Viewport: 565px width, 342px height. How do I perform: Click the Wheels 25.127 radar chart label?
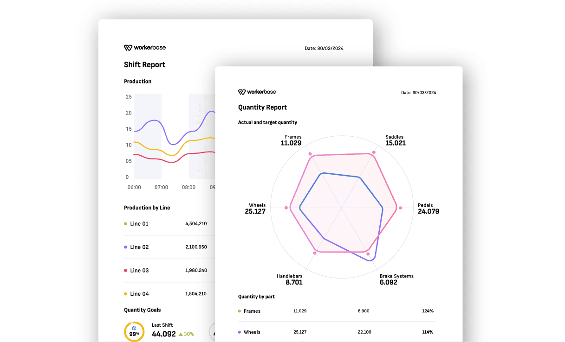255,209
